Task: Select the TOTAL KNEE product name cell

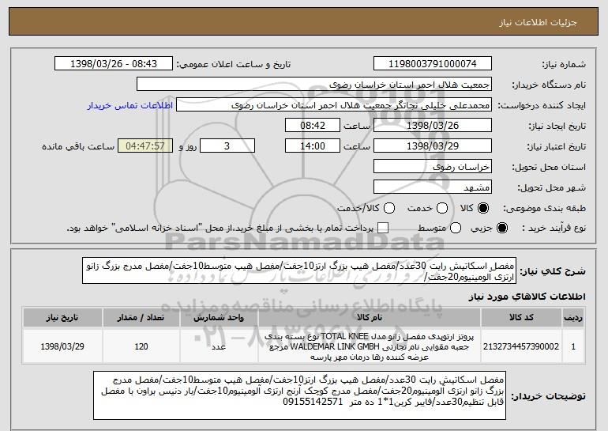Action: (x=370, y=346)
